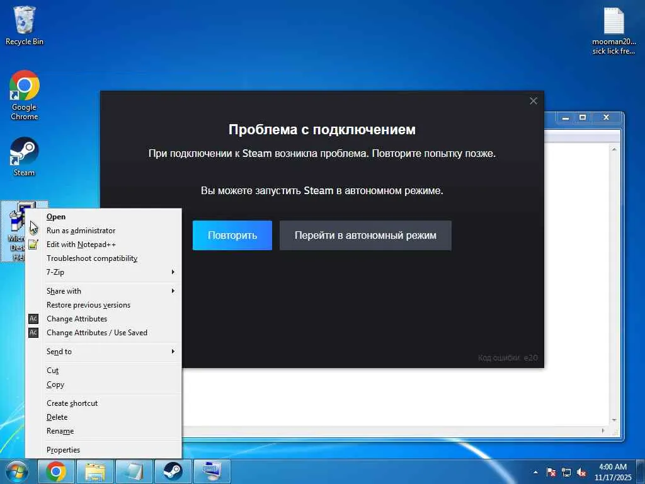Click Перейти в автономный режим button
This screenshot has height=484, width=645.
coord(366,236)
